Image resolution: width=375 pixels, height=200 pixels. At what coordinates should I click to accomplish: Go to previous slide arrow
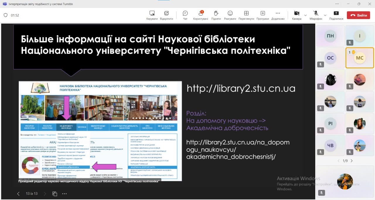(18, 194)
